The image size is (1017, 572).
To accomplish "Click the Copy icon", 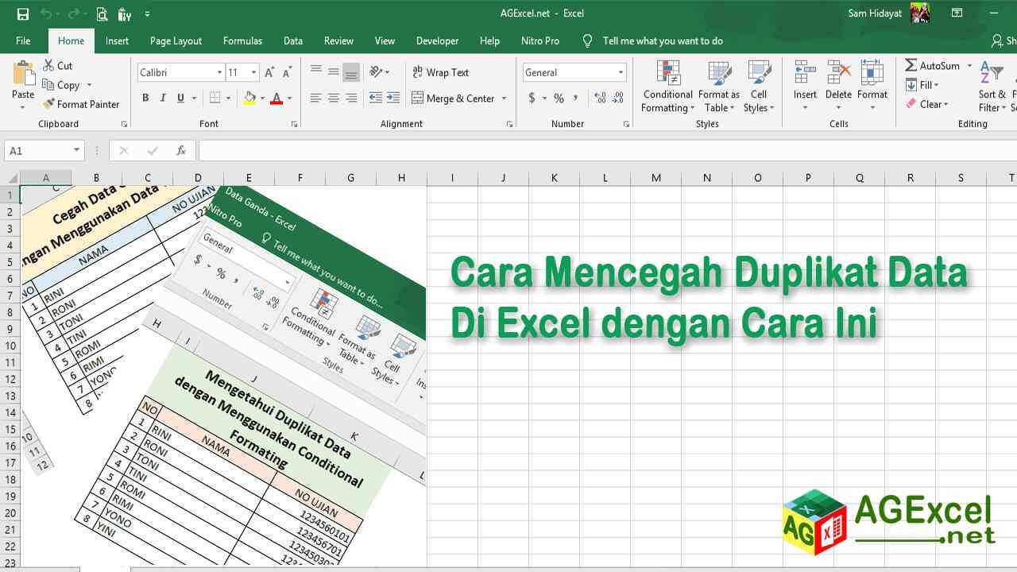I will tap(48, 85).
